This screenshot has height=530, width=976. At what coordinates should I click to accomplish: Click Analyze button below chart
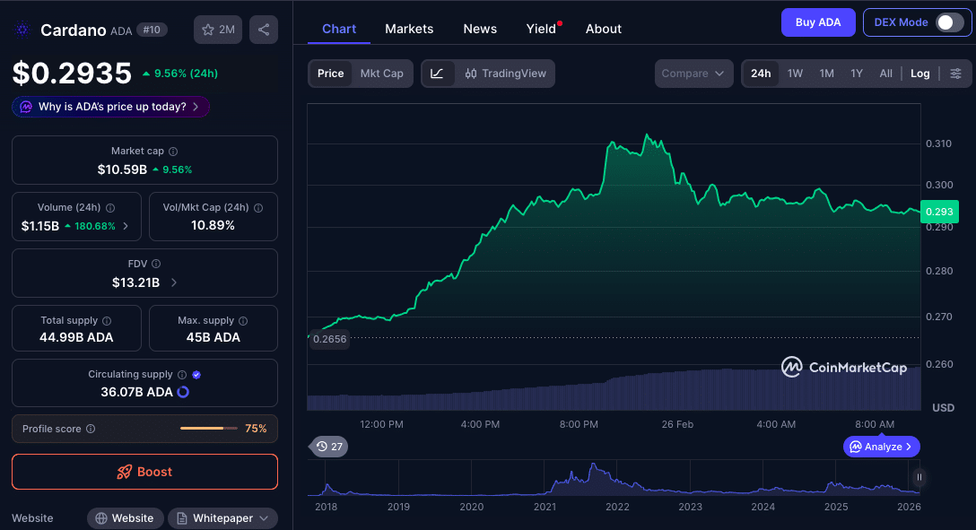pyautogui.click(x=882, y=447)
